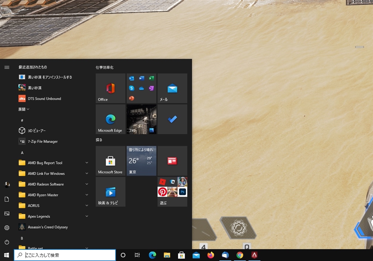Open Settings gear in Start sidebar
Viewport: 373px width, 261px height.
7,228
